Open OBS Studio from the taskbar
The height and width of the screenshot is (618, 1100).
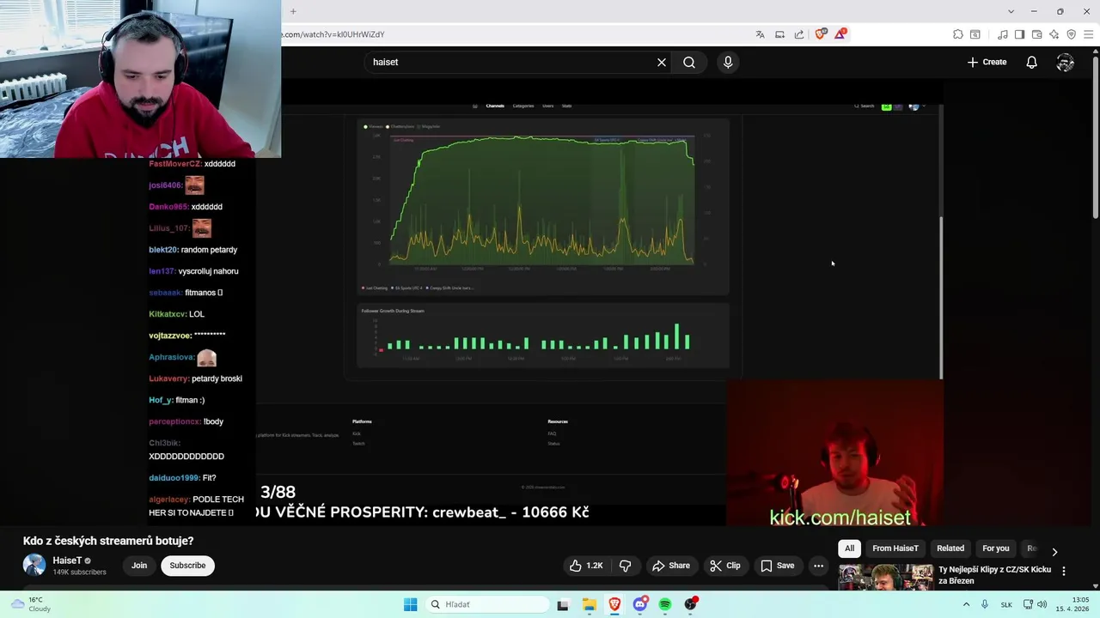[x=691, y=604]
